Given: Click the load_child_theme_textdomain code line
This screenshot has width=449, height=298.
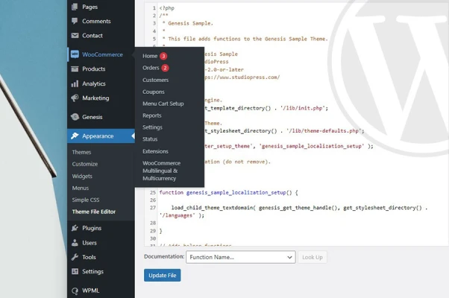Looking at the screenshot, I should click(x=299, y=208).
